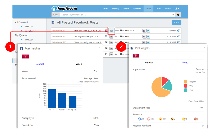Open insights chart for Hilarious New SouthPark clip
Image resolution: width=213 pixels, height=133 pixels.
click(x=111, y=31)
